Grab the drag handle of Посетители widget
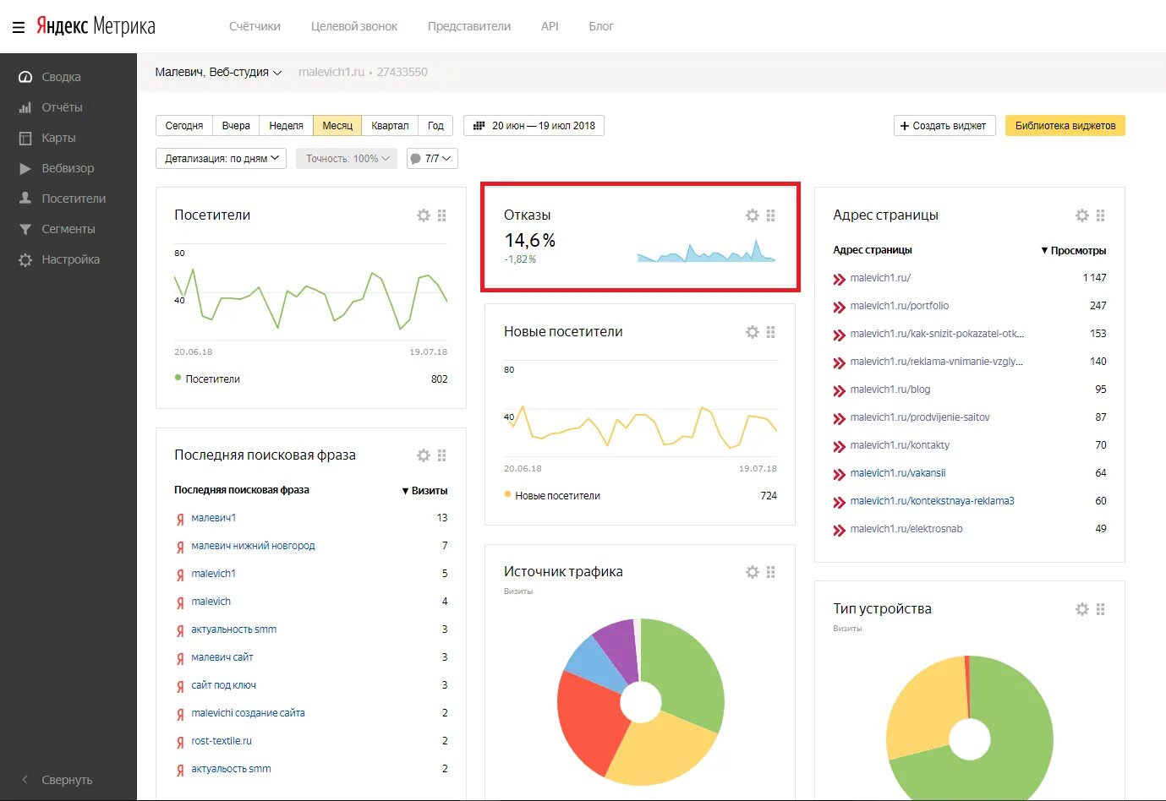Screen dimensions: 1166x801 [442, 215]
